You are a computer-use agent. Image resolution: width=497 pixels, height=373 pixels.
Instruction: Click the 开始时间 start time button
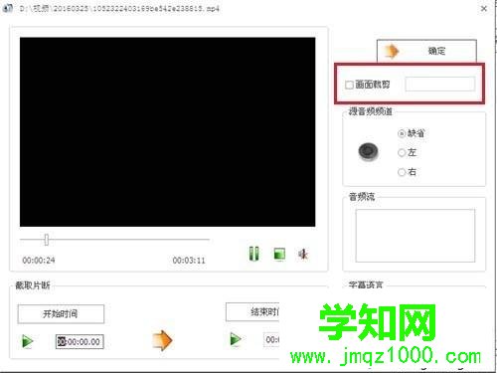point(61,313)
